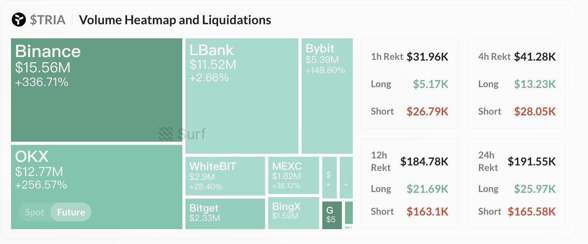
Task: Click the WhiteBIT heatmap tile
Action: click(225, 176)
